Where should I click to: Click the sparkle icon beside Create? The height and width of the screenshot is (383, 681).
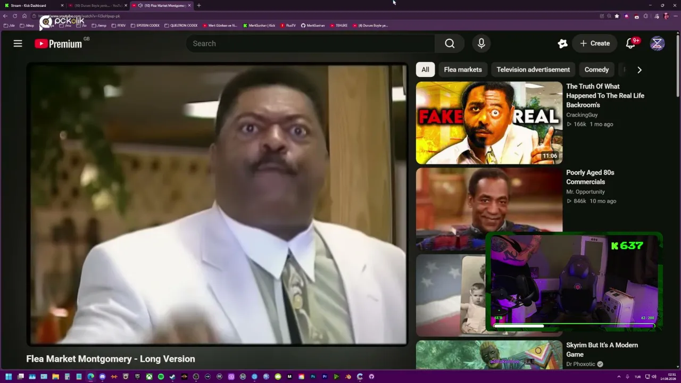tap(562, 44)
